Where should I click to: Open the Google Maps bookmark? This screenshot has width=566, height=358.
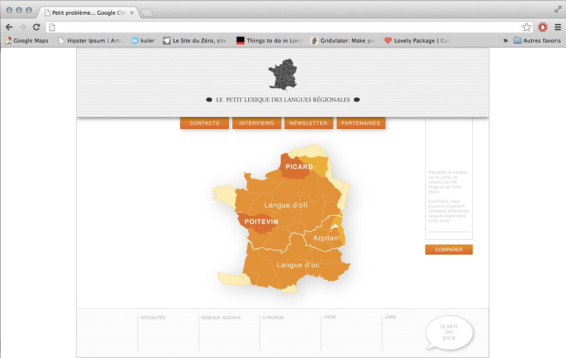click(27, 41)
